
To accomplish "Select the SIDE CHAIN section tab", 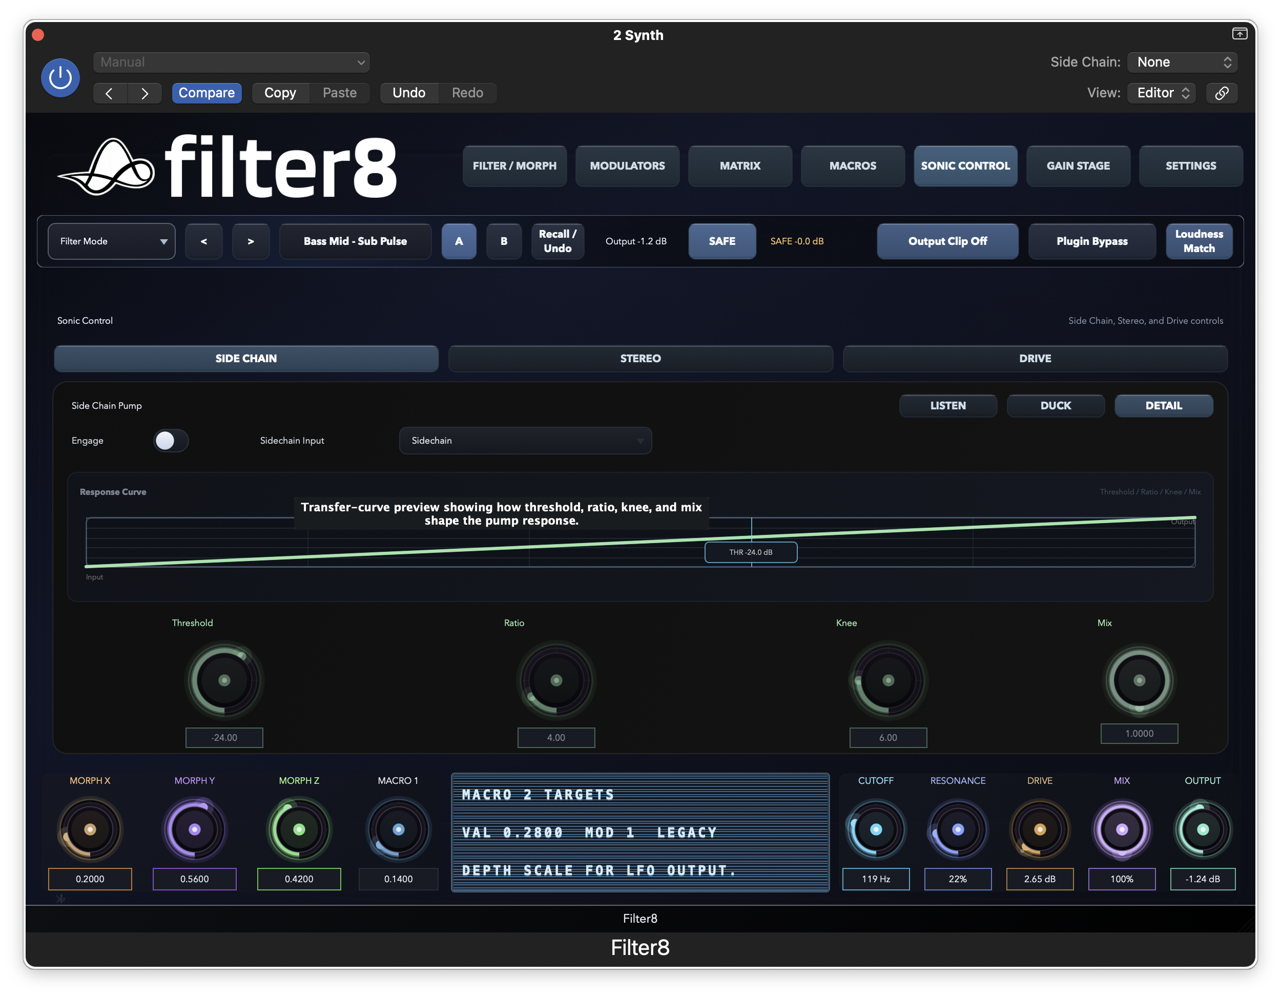I will click(x=246, y=358).
